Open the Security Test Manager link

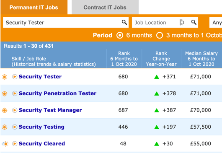(x=50, y=110)
